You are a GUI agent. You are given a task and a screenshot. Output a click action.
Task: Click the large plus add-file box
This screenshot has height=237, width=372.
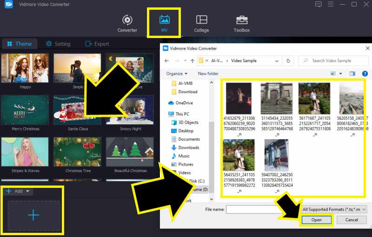34,216
